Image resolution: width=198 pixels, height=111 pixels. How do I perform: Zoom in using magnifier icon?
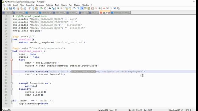[58, 8]
